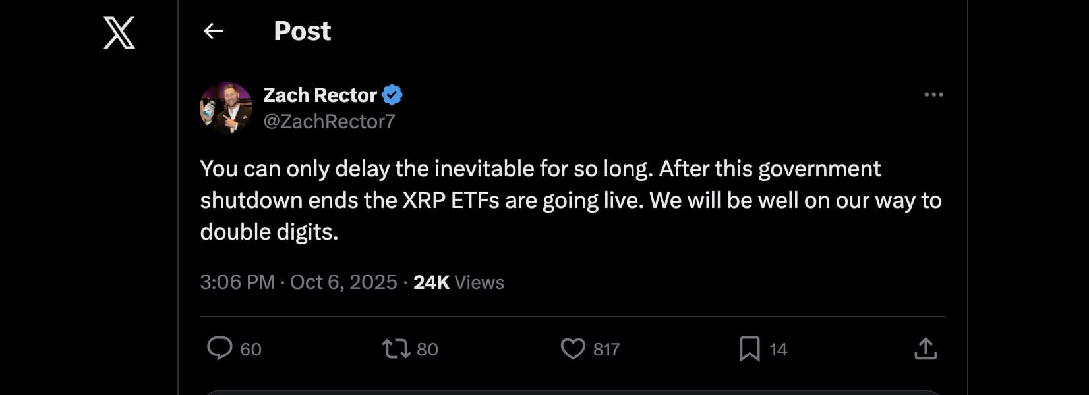Click the blue verified badge
This screenshot has width=1089, height=395.
click(392, 95)
